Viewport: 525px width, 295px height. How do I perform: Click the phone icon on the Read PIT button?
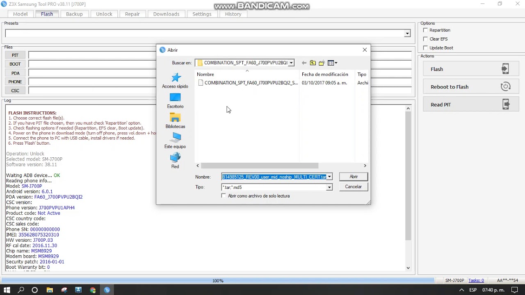(505, 104)
